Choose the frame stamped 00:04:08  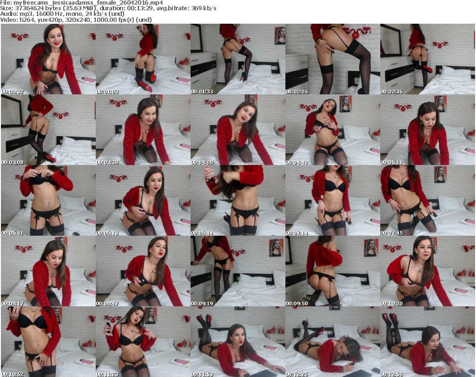coord(238,130)
